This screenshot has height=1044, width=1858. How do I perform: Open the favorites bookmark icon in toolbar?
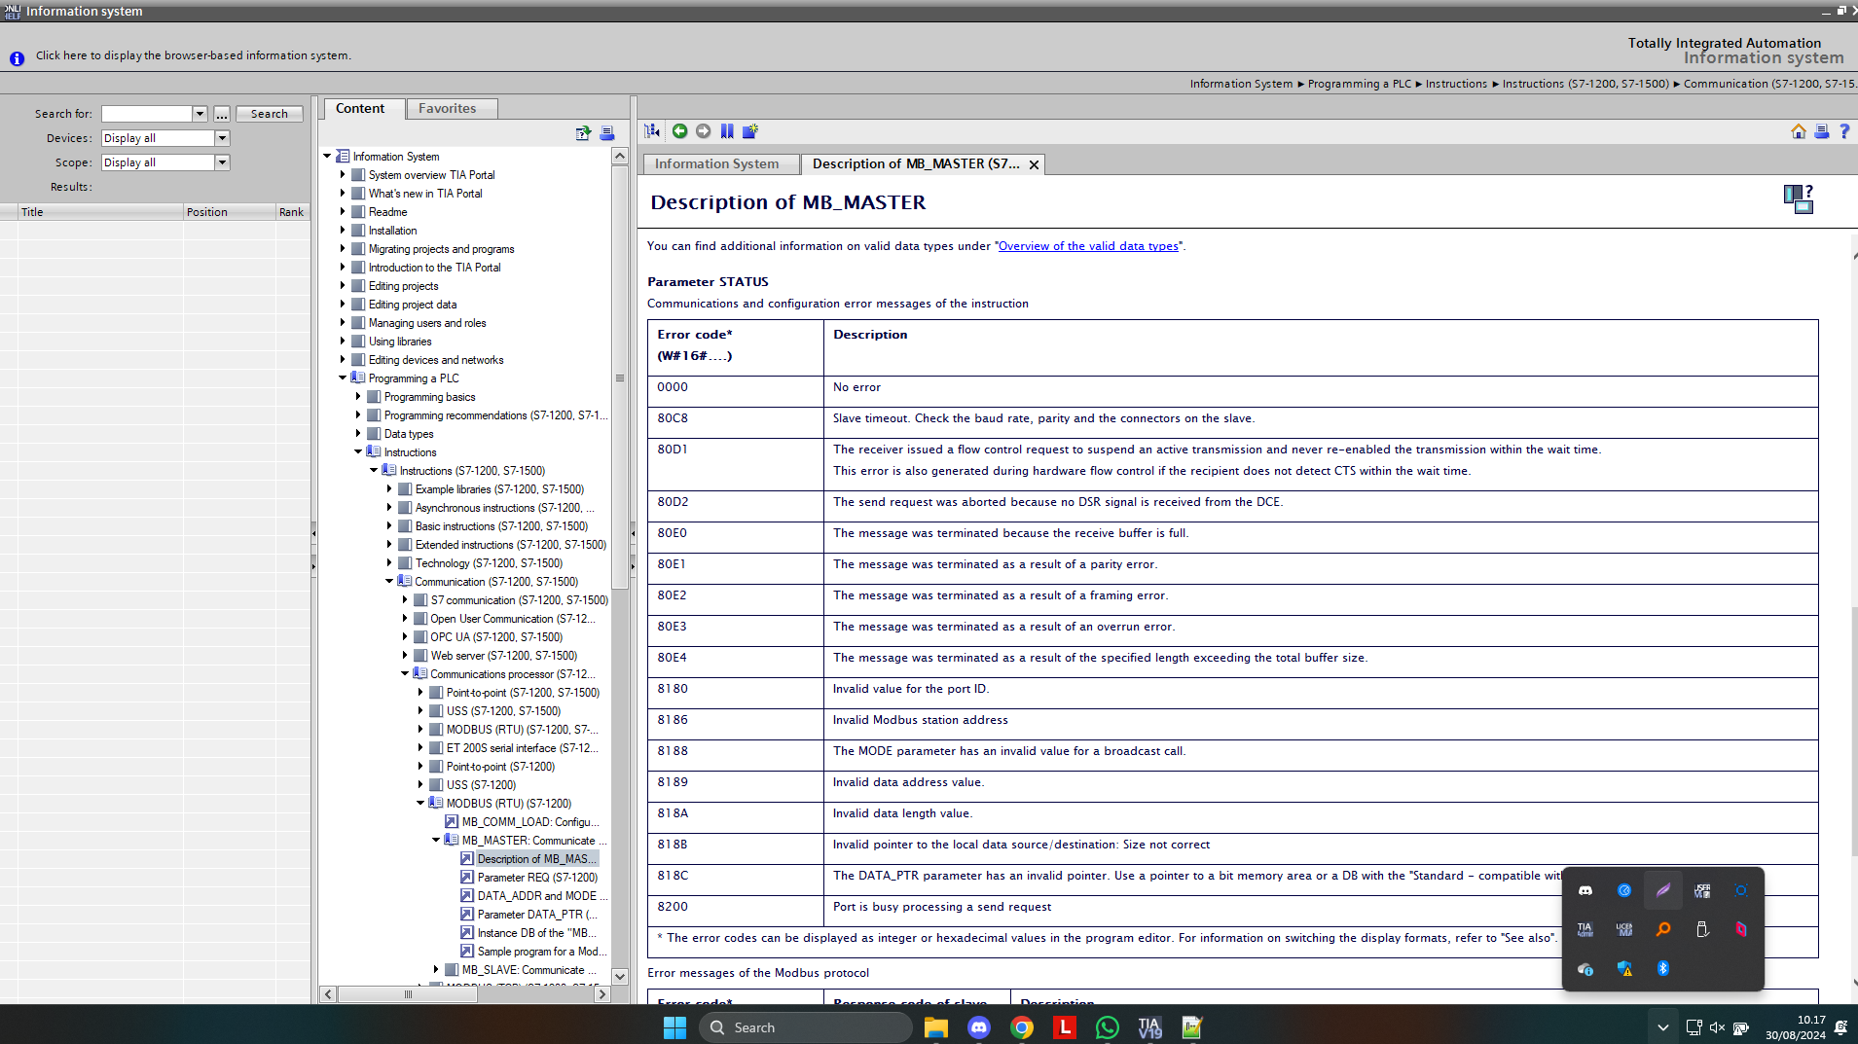point(727,130)
